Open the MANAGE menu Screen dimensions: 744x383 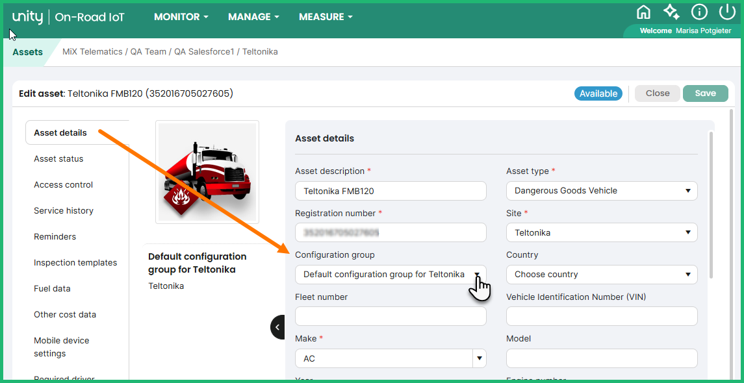[253, 17]
